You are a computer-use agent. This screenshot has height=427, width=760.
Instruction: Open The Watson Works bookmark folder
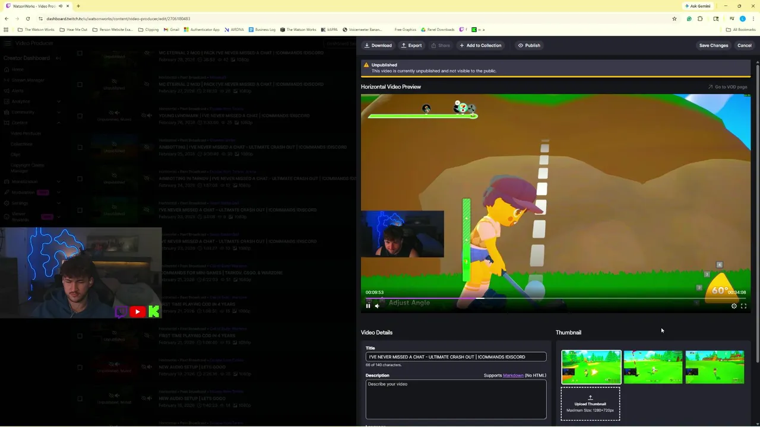[36, 30]
